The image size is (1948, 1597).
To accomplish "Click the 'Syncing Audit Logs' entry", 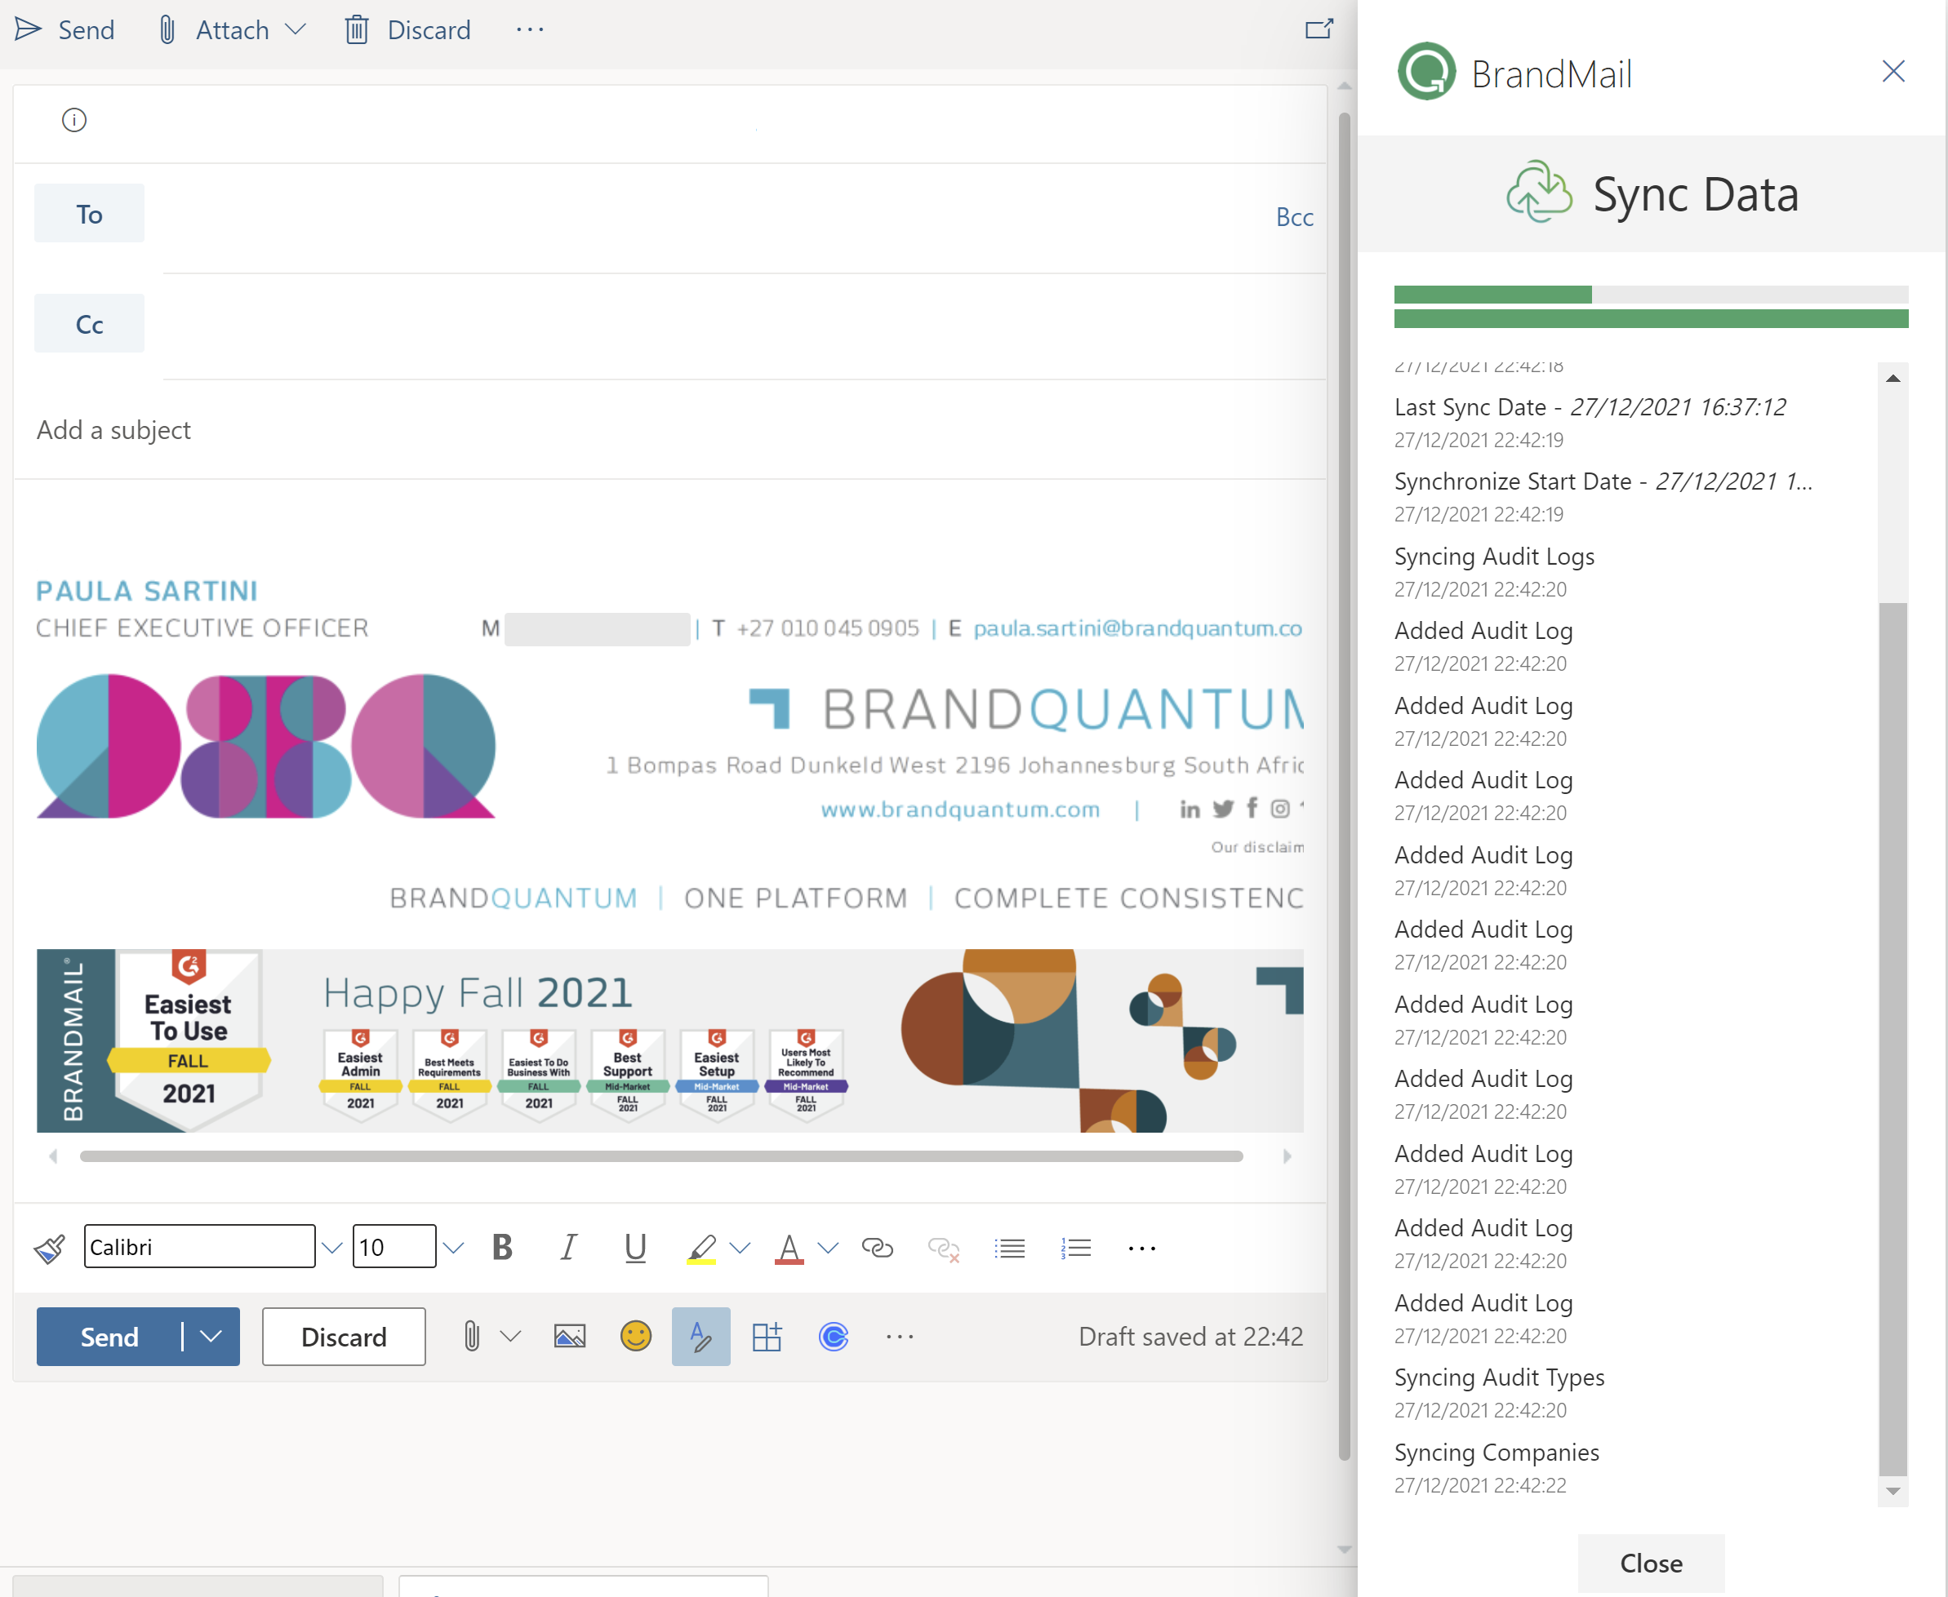I will (x=1493, y=557).
